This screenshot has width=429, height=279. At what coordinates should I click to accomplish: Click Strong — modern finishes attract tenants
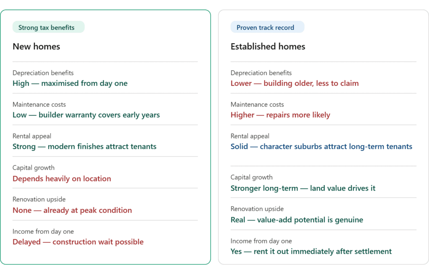coord(84,147)
